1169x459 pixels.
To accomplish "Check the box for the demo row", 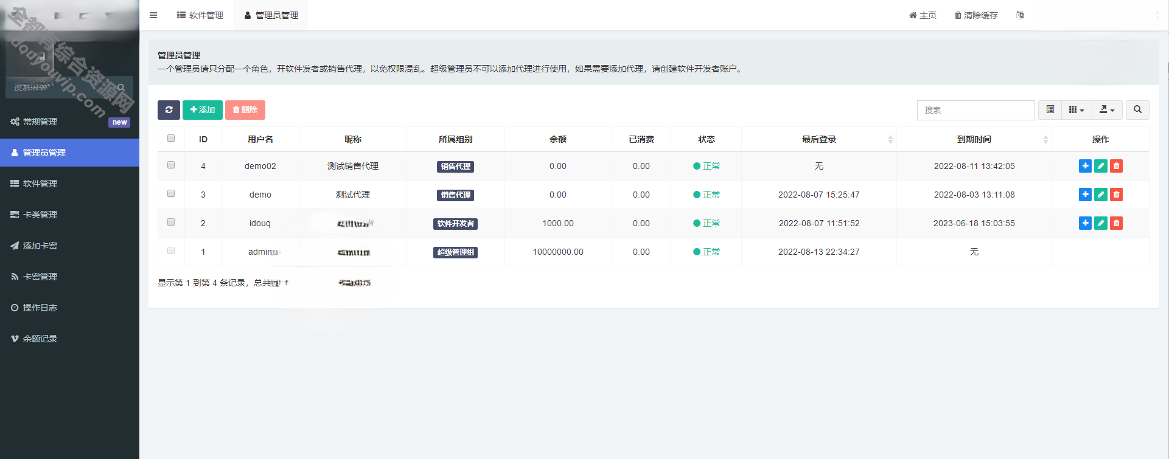I will [171, 193].
